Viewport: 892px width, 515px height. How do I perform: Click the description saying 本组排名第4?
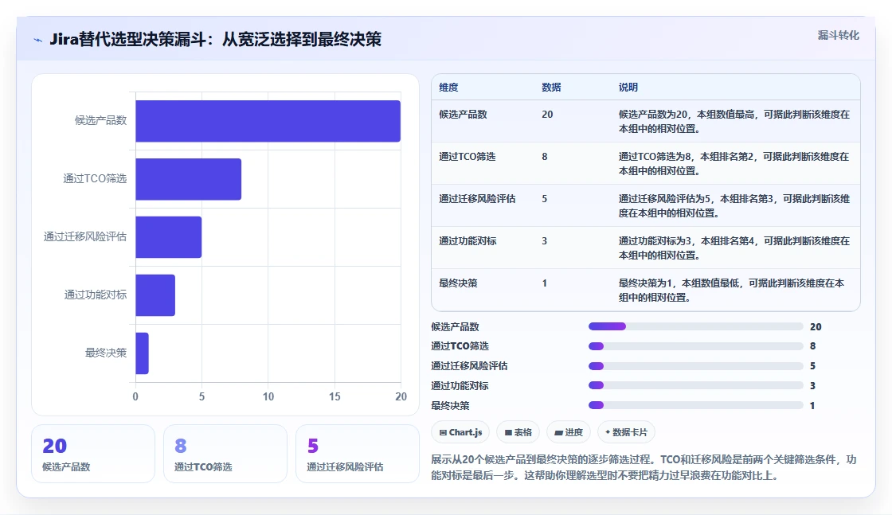(734, 248)
